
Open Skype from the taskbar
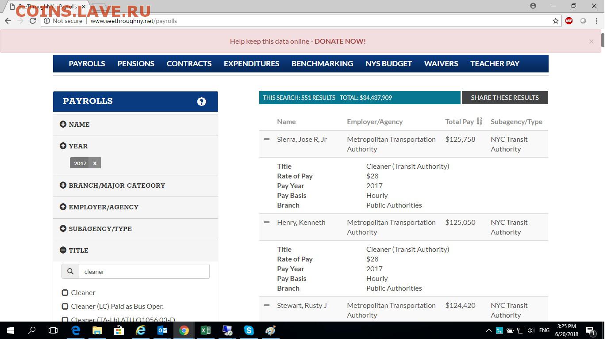[x=249, y=330]
